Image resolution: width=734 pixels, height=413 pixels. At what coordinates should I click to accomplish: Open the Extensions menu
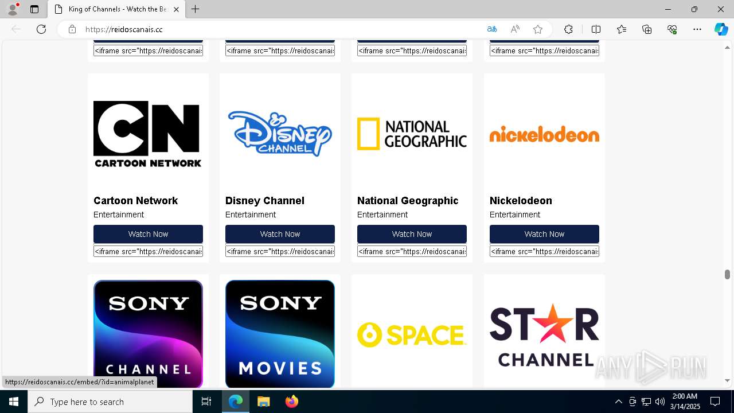click(568, 29)
